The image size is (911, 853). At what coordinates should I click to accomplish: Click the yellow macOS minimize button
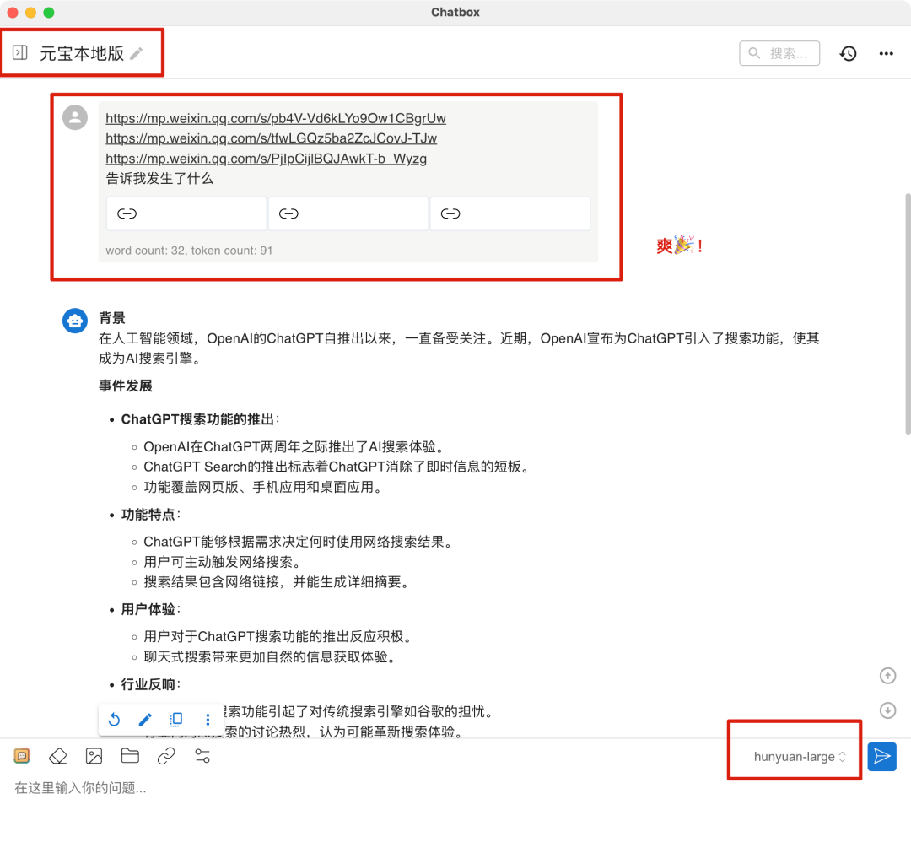click(x=31, y=12)
